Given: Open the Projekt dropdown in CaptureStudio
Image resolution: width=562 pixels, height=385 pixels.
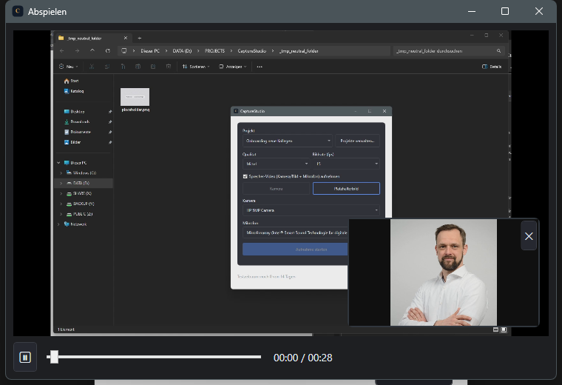Looking at the screenshot, I should pos(288,141).
